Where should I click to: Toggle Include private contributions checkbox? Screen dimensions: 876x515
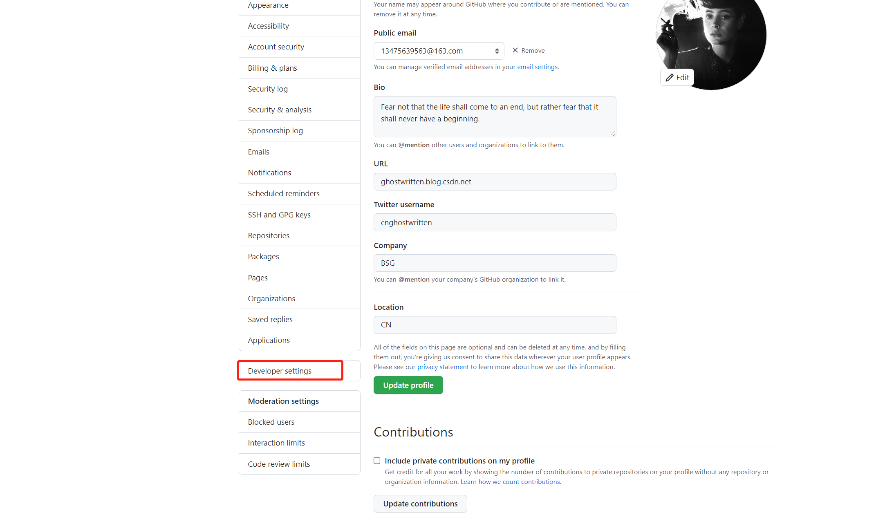pos(376,460)
